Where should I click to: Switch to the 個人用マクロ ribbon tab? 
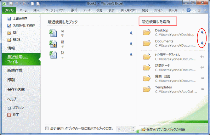click(x=128, y=10)
